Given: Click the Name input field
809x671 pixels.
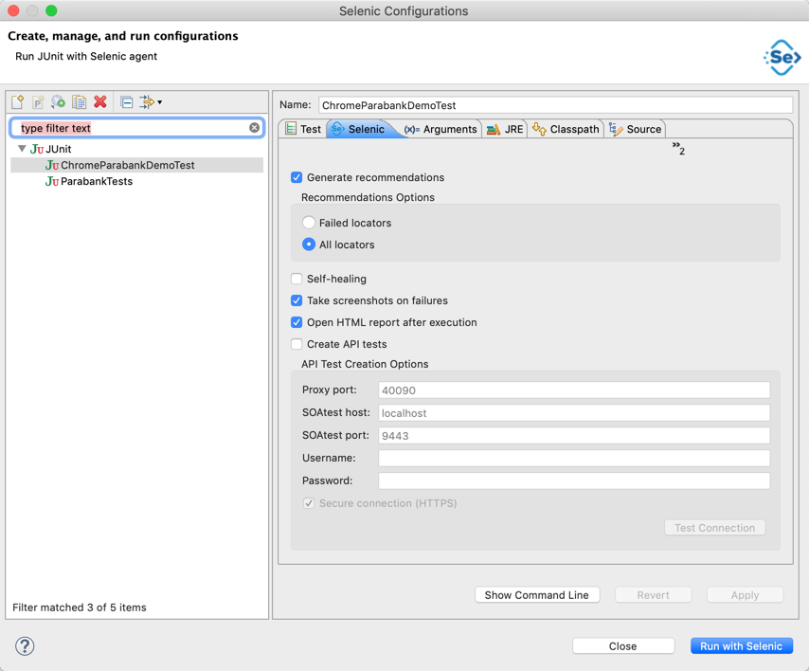Looking at the screenshot, I should (x=555, y=105).
